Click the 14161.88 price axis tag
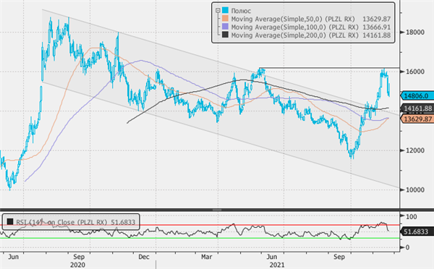 click(417, 108)
